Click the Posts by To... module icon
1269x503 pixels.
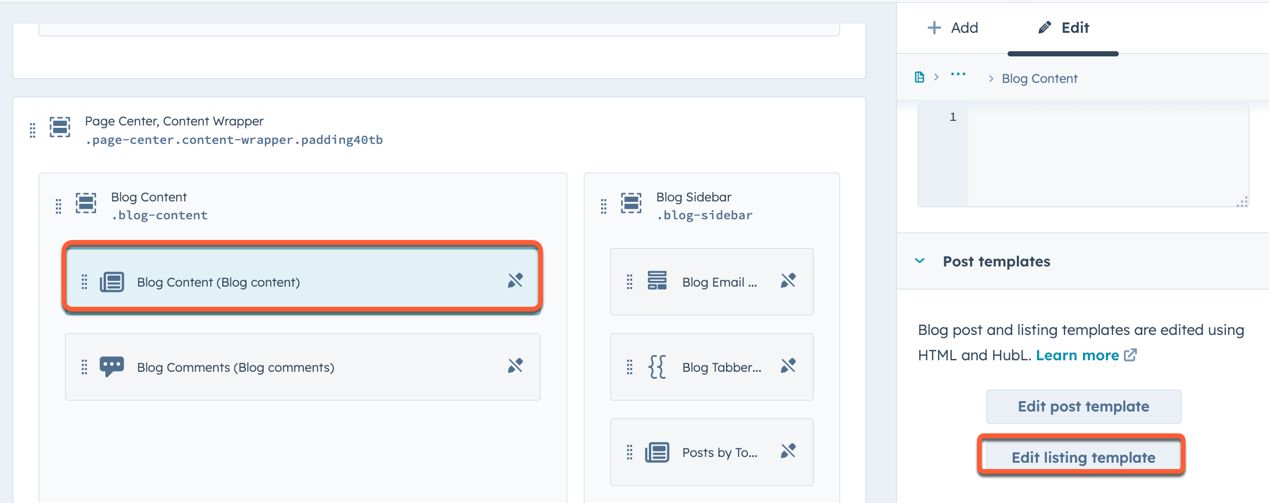(657, 452)
